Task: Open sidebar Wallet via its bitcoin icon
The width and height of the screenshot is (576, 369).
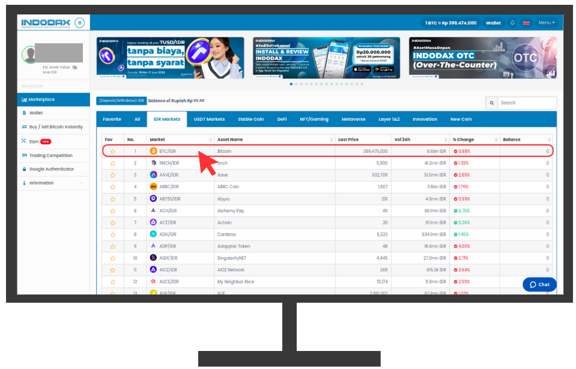Action: (x=24, y=113)
